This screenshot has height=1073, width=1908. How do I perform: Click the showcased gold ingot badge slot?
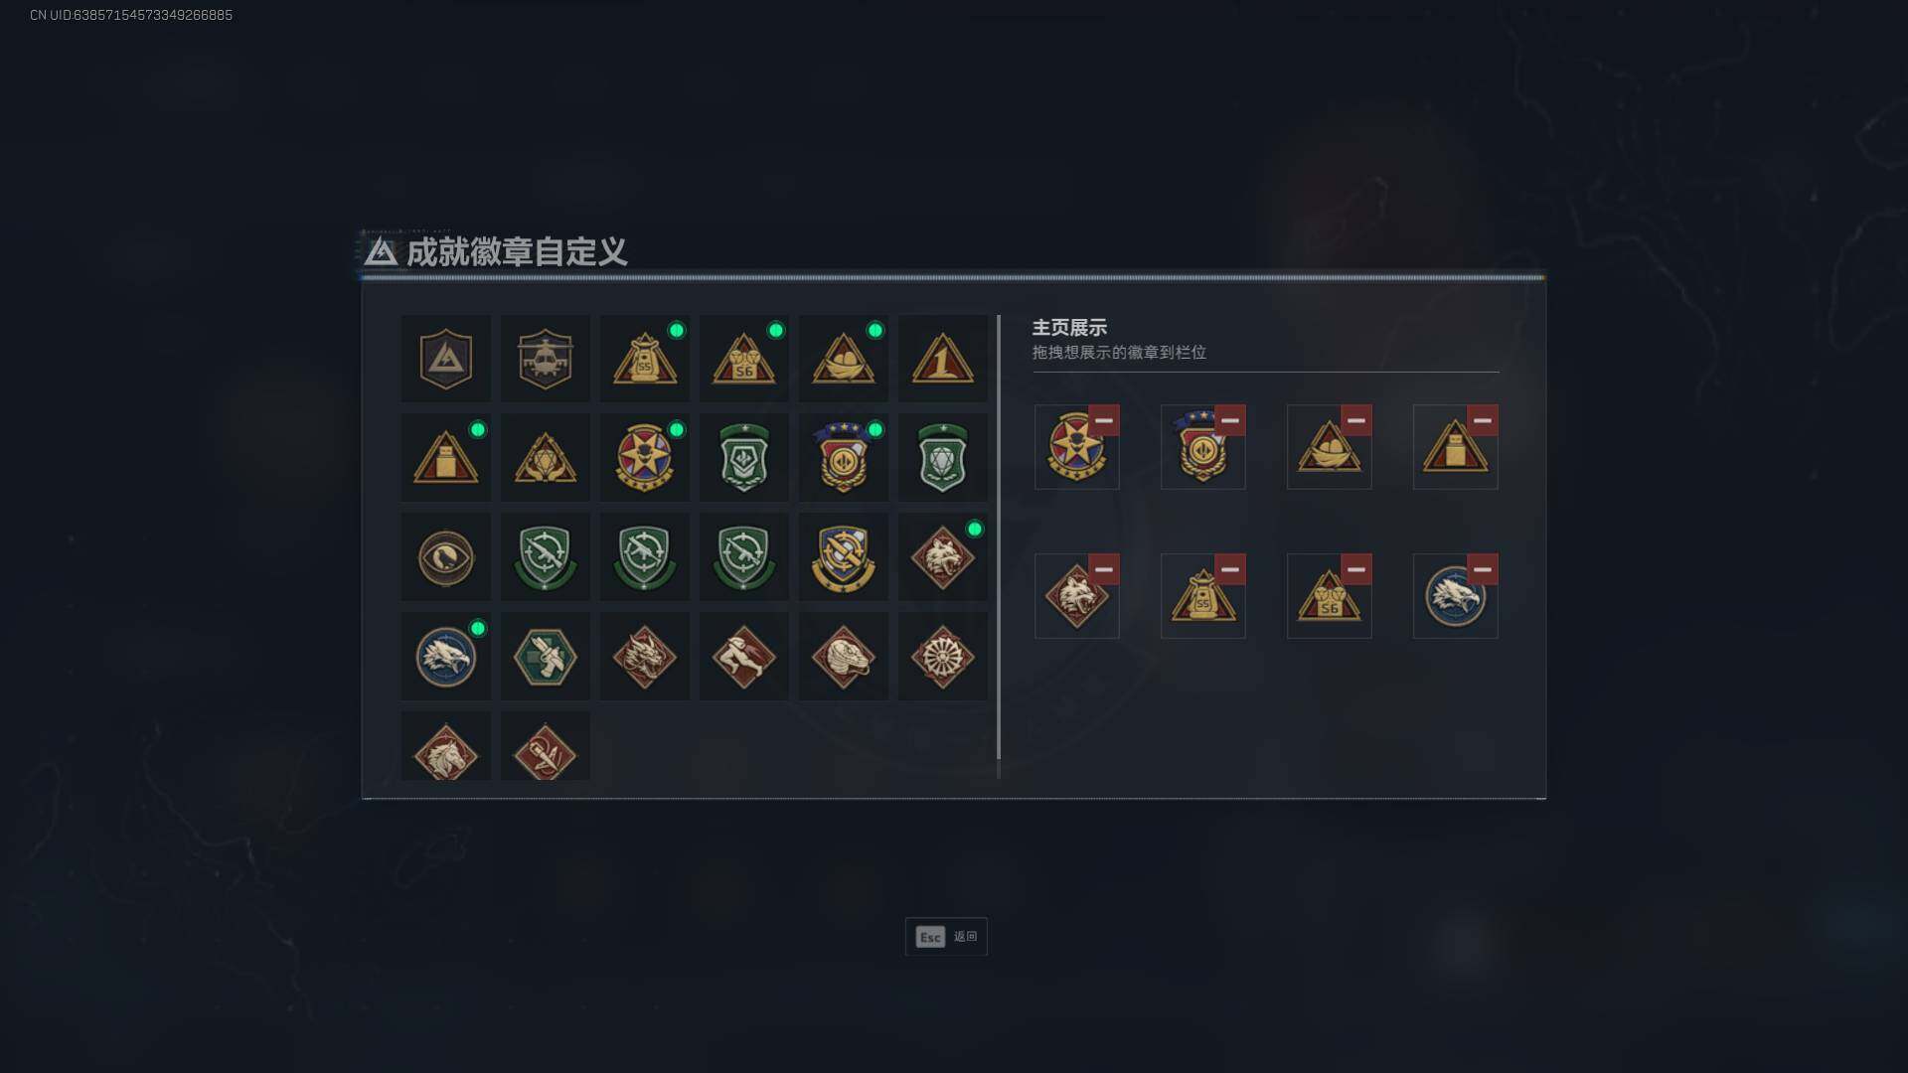click(1329, 447)
